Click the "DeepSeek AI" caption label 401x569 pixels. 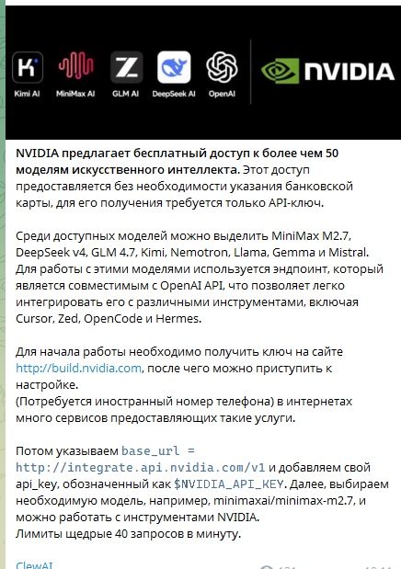[174, 94]
